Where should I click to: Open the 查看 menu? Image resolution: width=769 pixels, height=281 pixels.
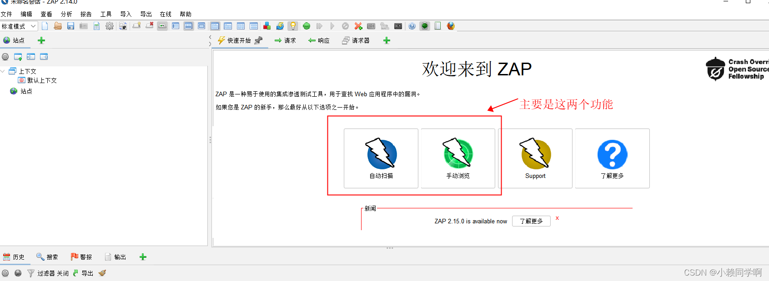pos(46,14)
